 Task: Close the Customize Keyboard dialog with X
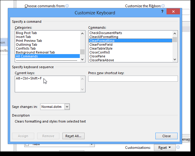coord(173,11)
